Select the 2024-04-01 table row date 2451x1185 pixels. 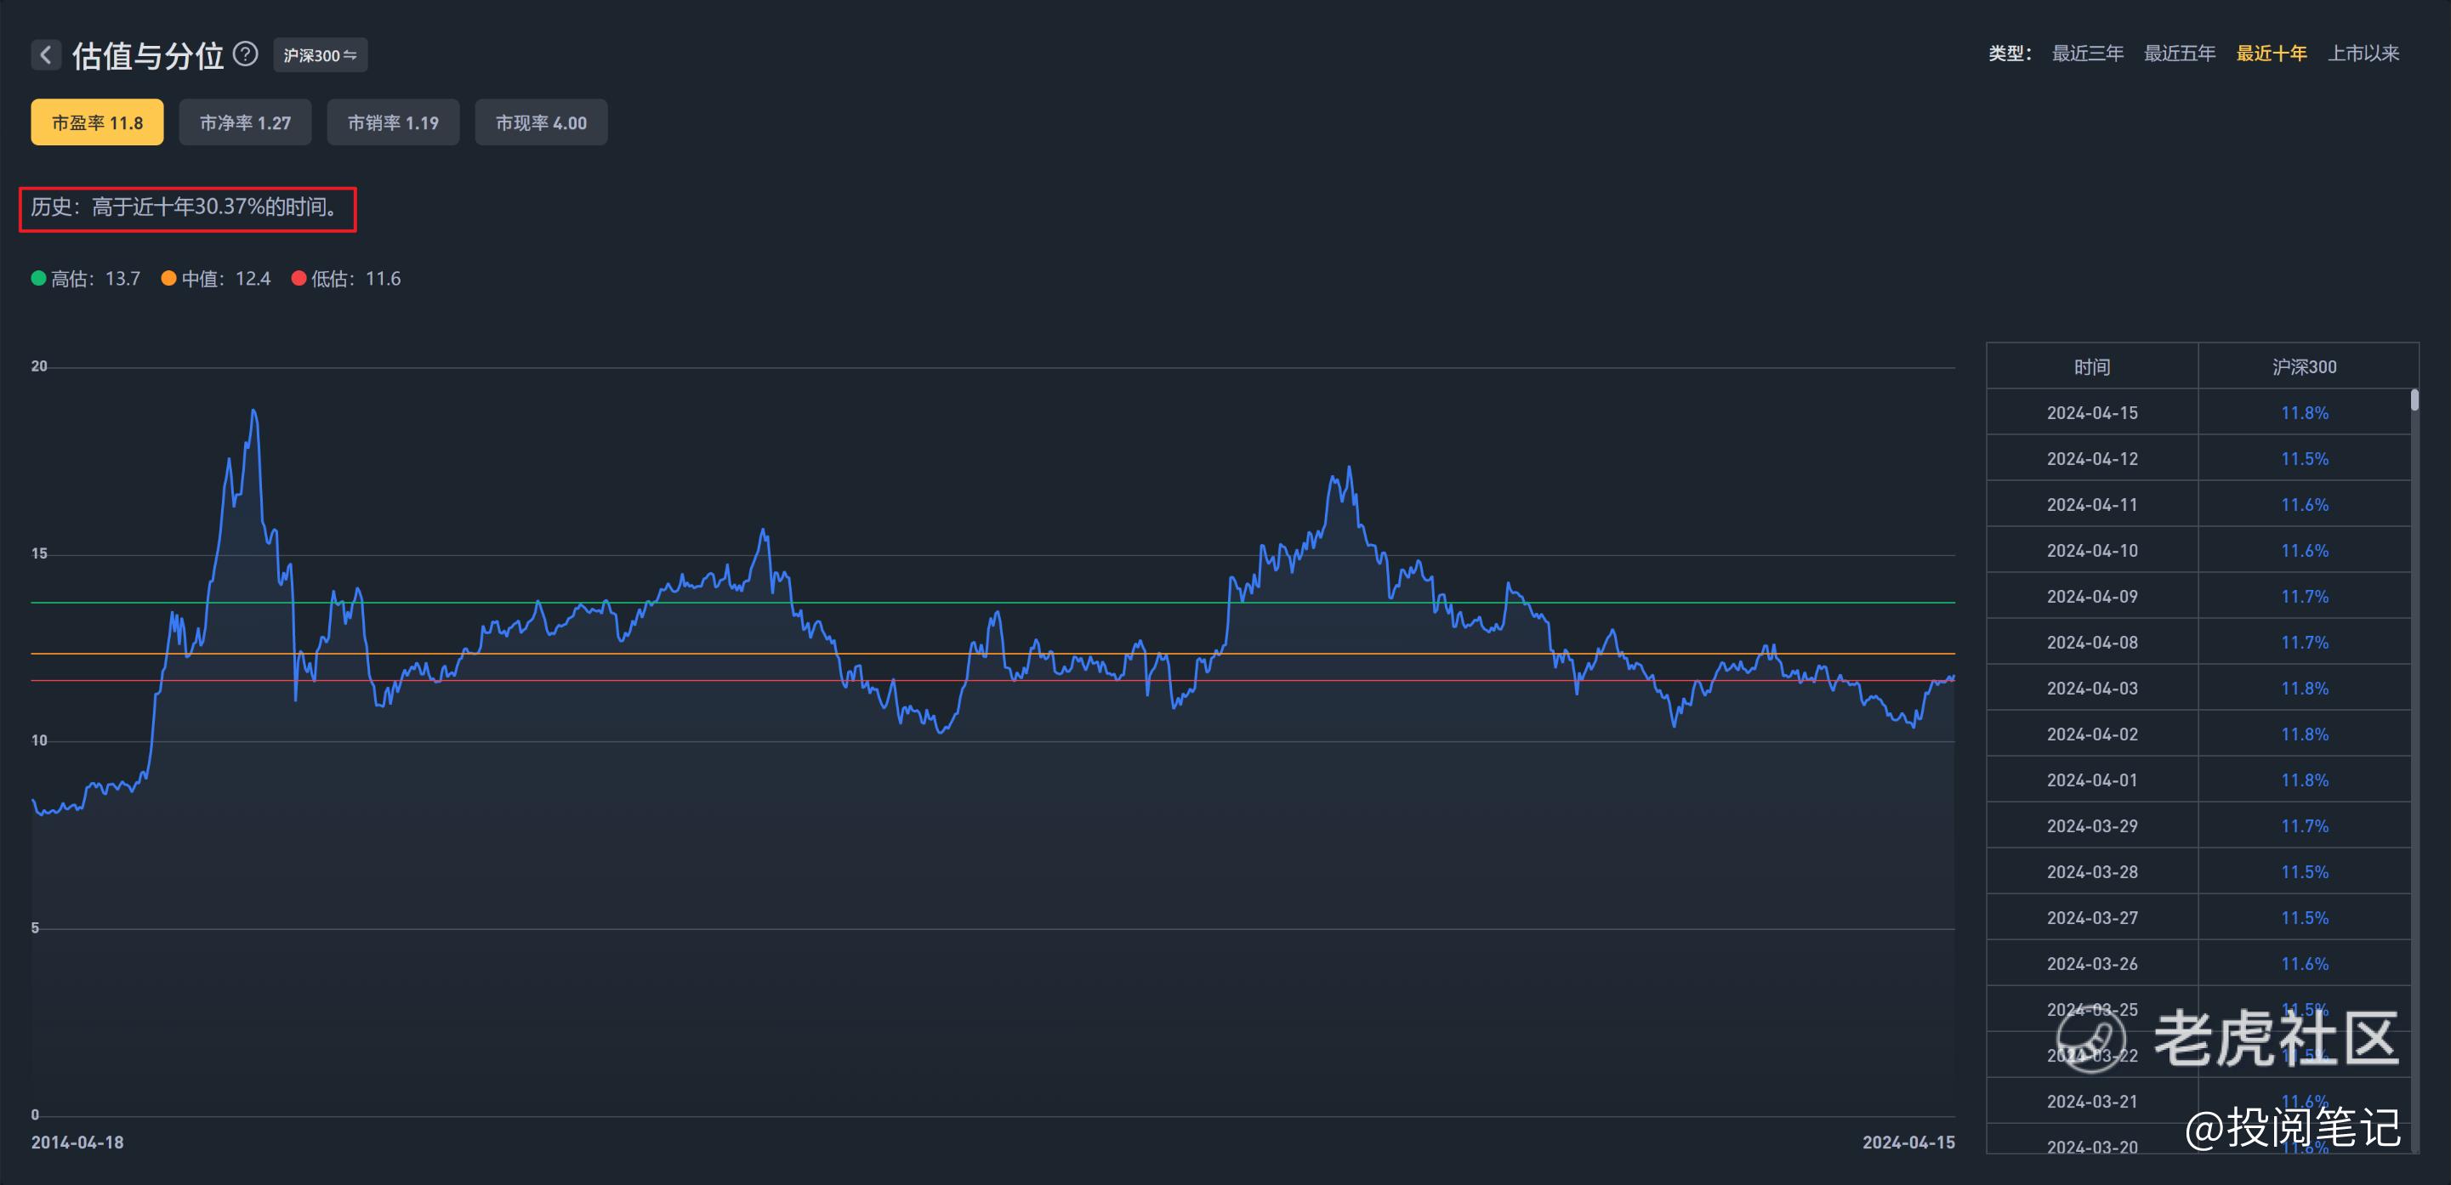coord(2092,780)
